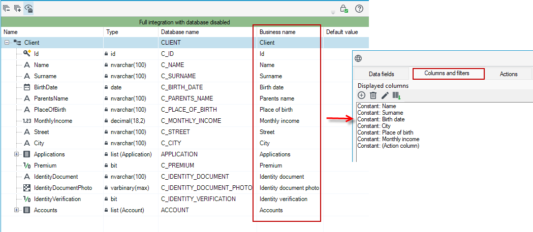
Task: Click the text type icon beside City
Action: click(27, 143)
